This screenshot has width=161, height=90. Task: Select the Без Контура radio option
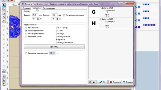[x=57, y=28]
